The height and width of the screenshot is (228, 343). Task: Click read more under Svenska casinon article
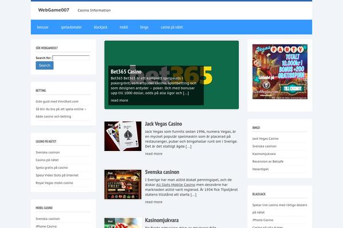click(154, 202)
